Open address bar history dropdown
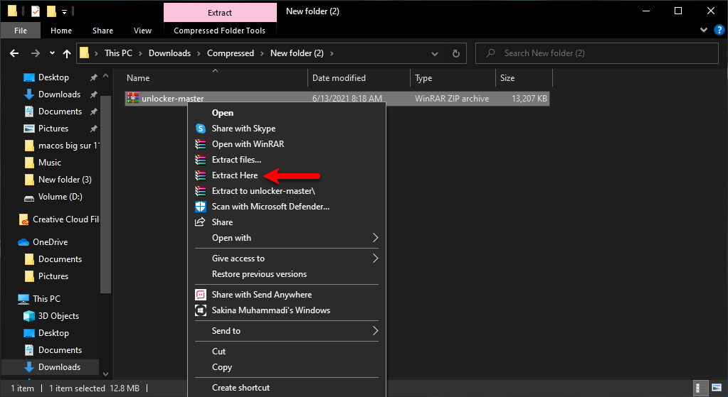The width and height of the screenshot is (728, 397). (435, 54)
